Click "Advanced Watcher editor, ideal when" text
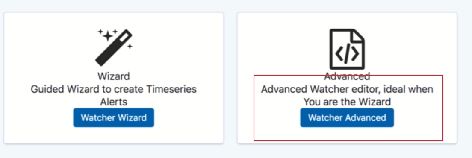Screen dimensions: 472x158 [x=347, y=89]
